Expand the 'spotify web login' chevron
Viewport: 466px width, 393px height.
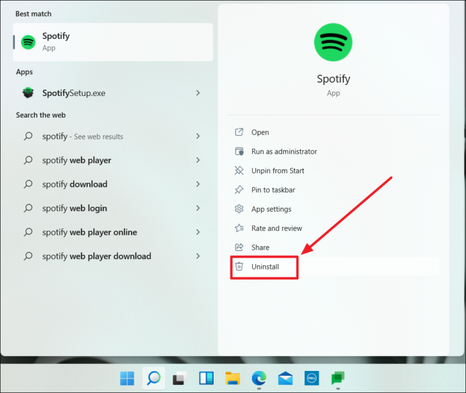(x=198, y=208)
